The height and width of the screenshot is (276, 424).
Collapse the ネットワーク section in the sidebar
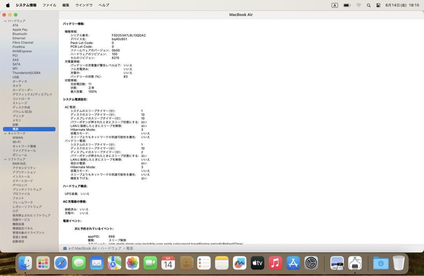coord(5,133)
